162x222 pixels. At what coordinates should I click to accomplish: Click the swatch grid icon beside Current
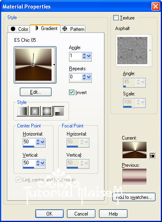[152, 155]
